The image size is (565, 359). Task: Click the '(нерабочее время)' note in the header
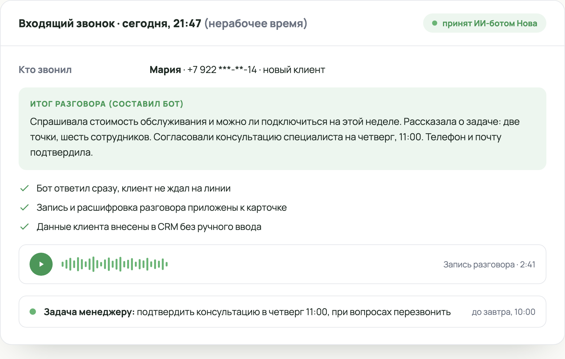256,23
